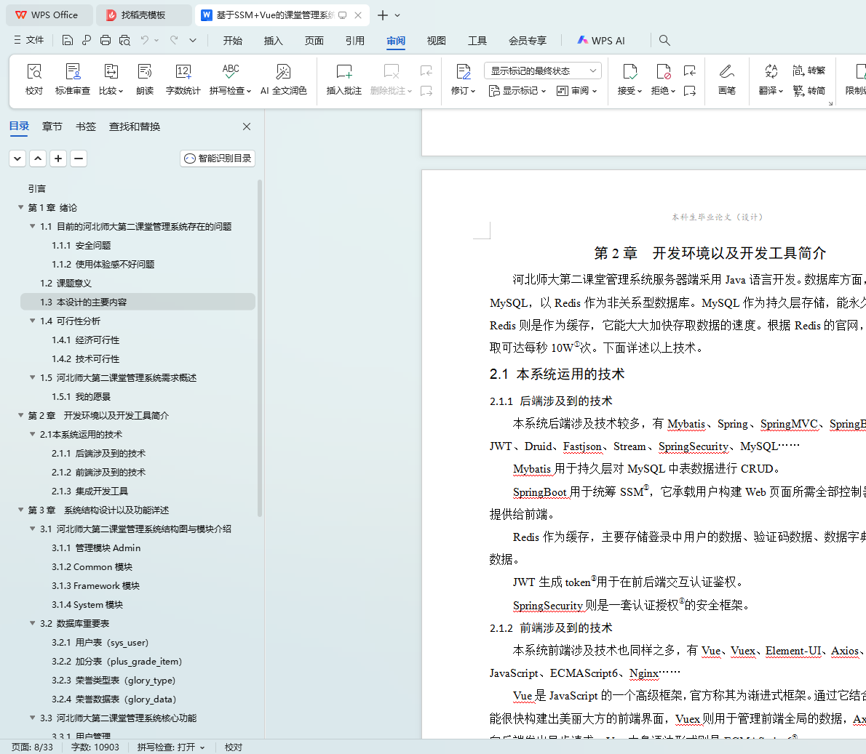The height and width of the screenshot is (754, 866).
Task: Open the 文件 menu
Action: (28, 40)
